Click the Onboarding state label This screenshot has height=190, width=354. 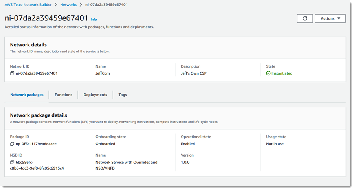(x=111, y=137)
